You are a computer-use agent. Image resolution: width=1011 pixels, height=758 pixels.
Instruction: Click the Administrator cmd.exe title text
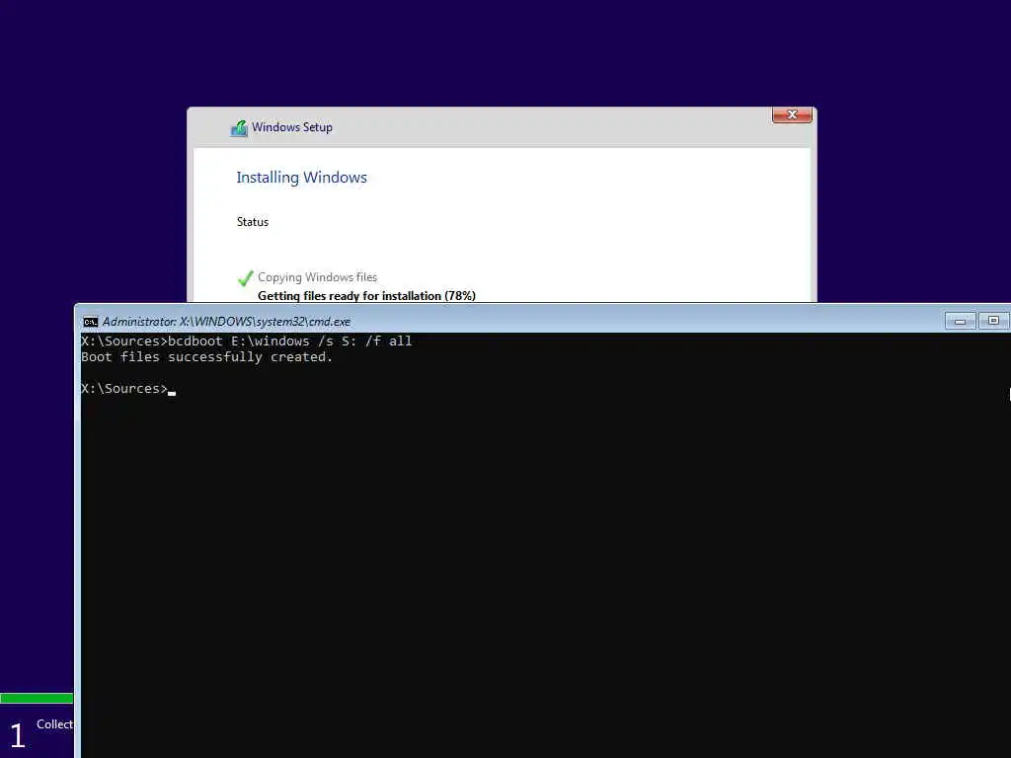tap(226, 322)
